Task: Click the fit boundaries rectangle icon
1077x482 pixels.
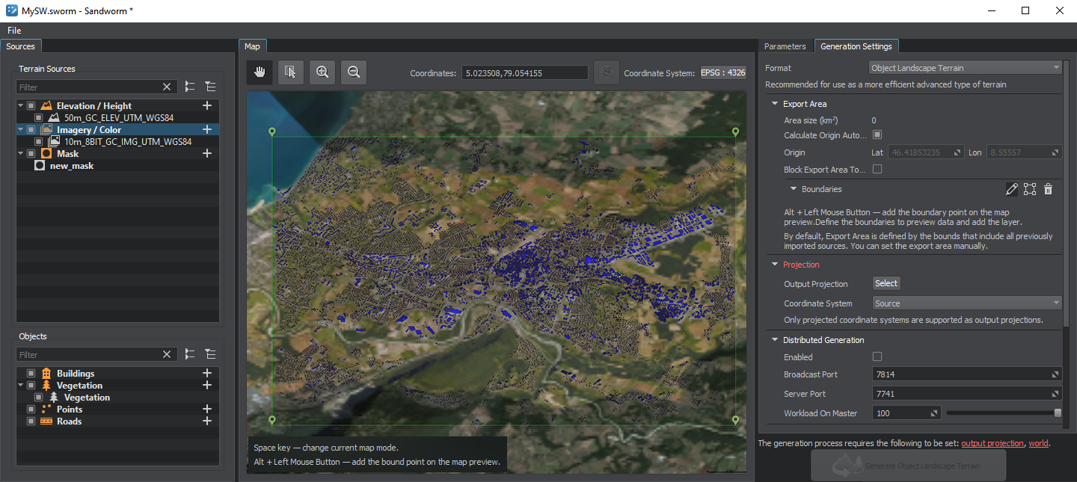Action: click(1030, 189)
